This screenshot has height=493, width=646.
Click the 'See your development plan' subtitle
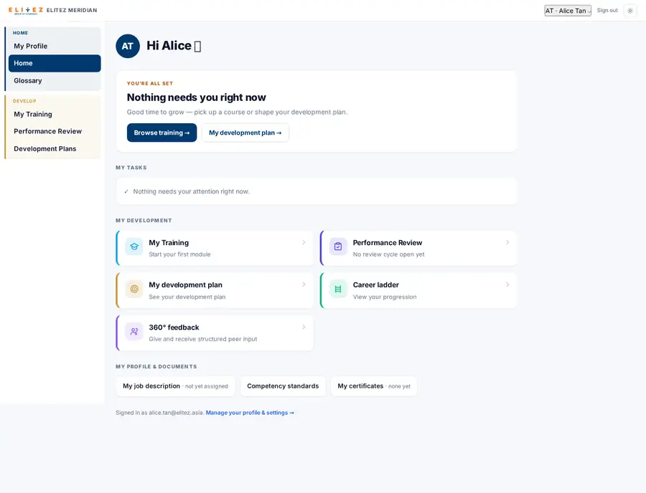187,297
